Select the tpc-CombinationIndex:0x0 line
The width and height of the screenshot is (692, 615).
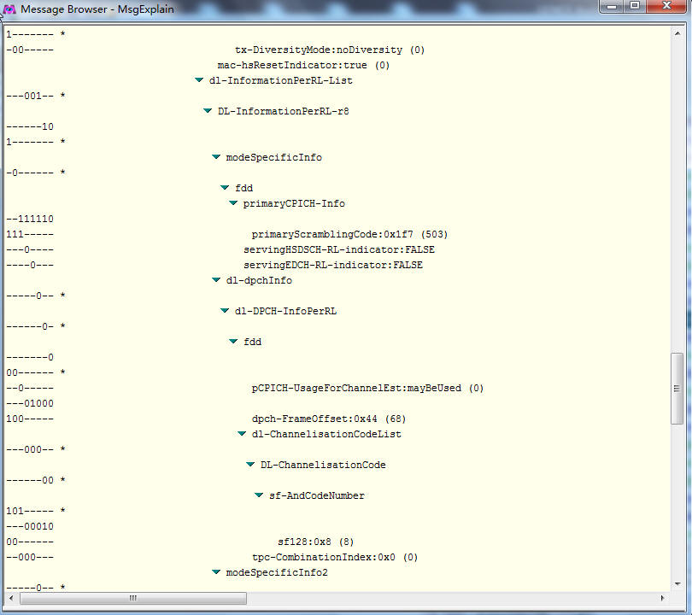pos(335,557)
